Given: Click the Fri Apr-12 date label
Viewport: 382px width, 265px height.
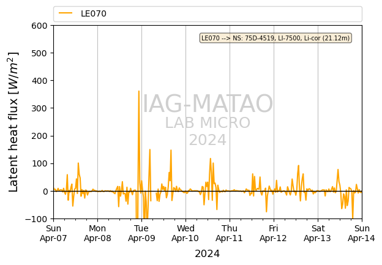Looking at the screenshot, I should (x=274, y=233).
